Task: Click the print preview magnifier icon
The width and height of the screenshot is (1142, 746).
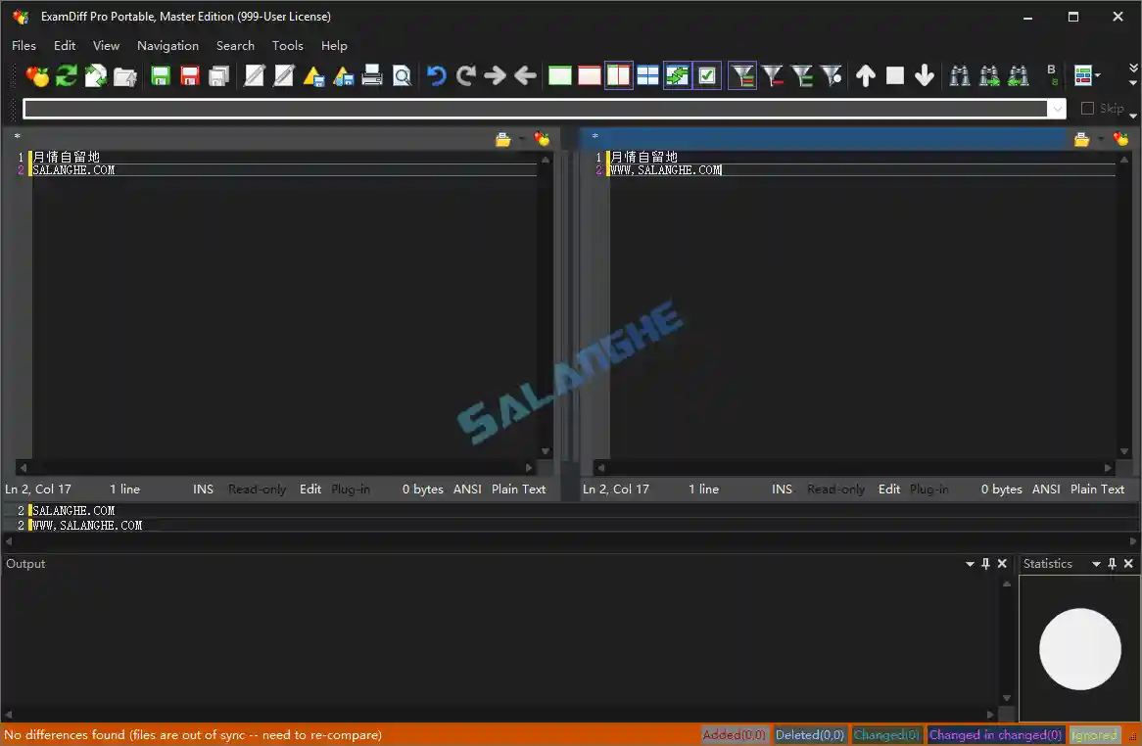Action: click(x=402, y=75)
